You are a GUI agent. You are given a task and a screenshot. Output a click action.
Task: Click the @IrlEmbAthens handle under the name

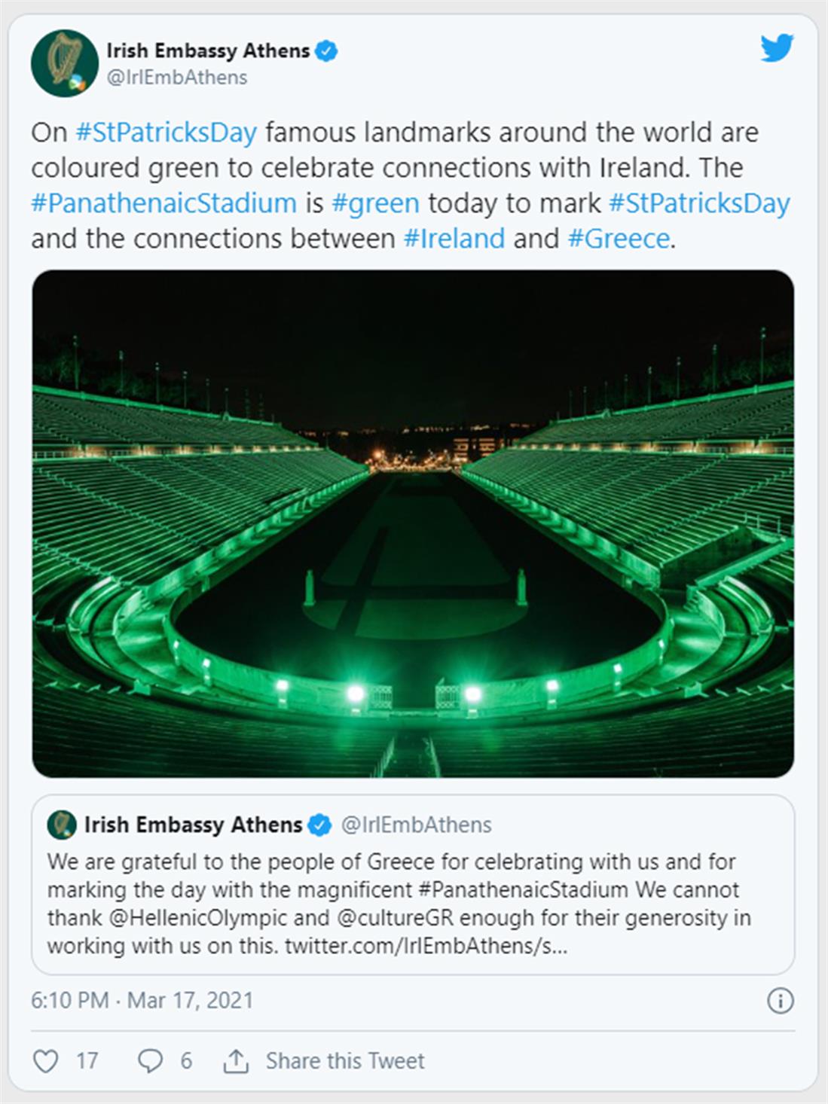177,78
